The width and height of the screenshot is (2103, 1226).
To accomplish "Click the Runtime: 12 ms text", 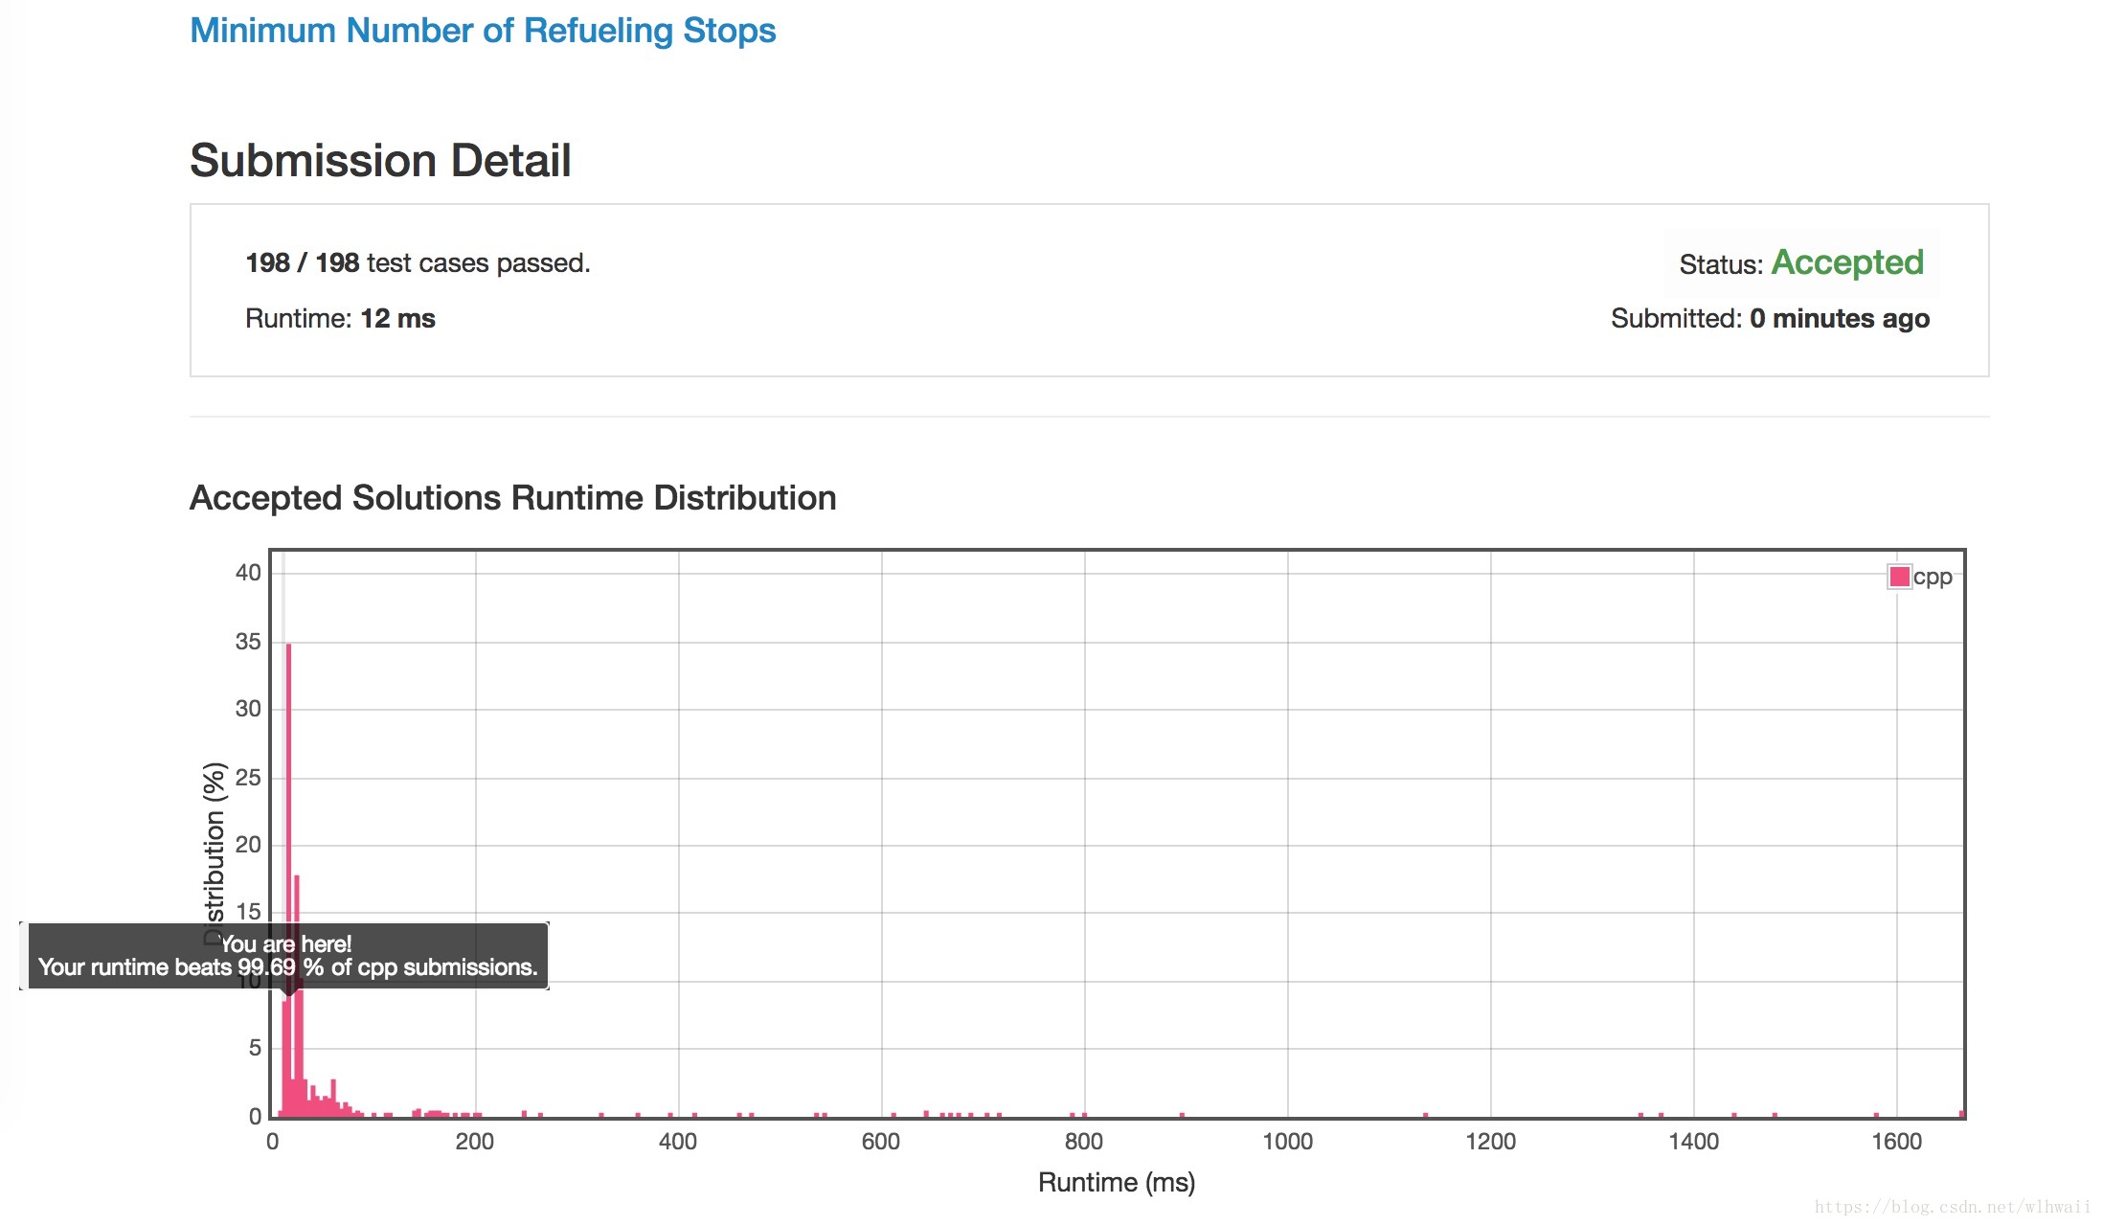I will coord(340,318).
